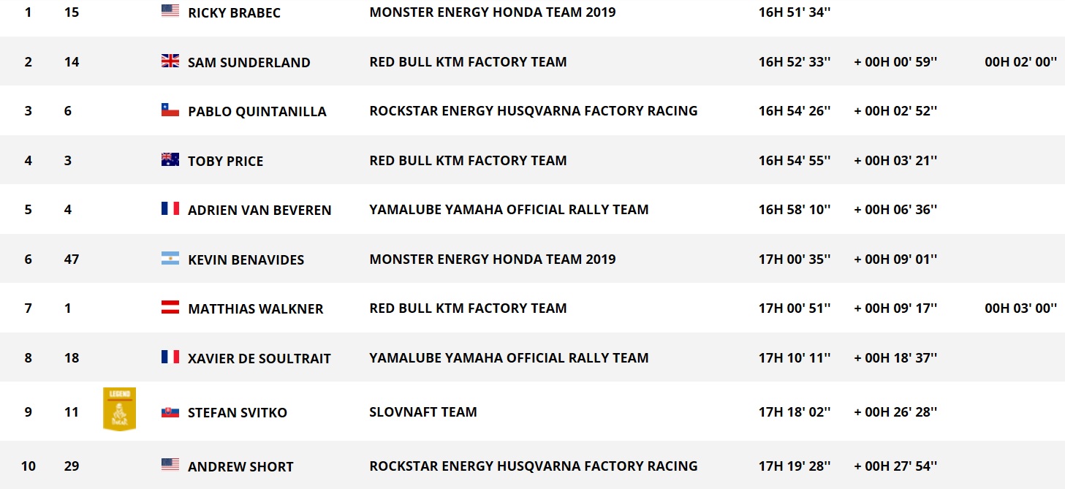Click Sam Sunderland's 00H 02' 00'' penalty
The image size is (1065, 489).
[x=1020, y=62]
